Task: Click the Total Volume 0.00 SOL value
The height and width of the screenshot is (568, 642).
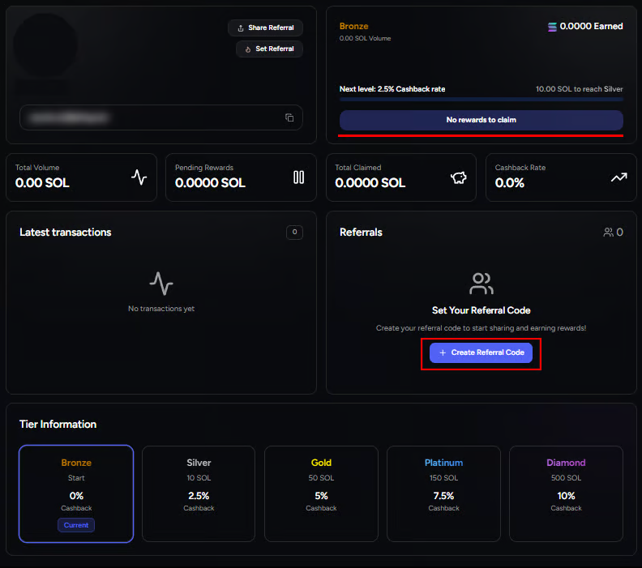Action: click(42, 183)
